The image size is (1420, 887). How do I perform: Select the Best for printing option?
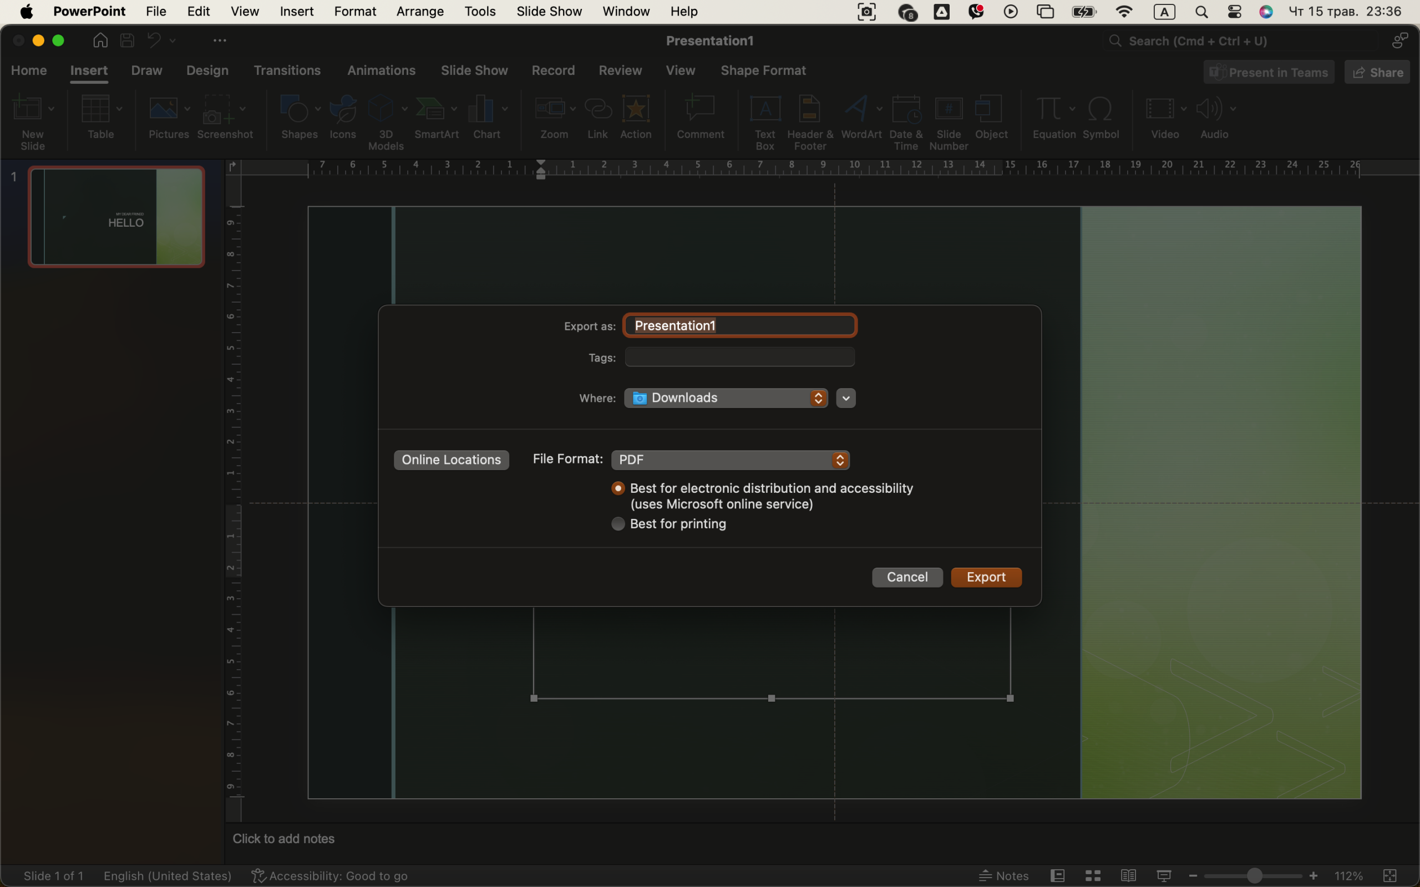coord(618,523)
